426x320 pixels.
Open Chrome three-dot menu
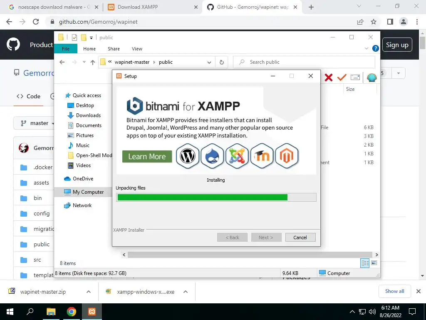pyautogui.click(x=417, y=22)
